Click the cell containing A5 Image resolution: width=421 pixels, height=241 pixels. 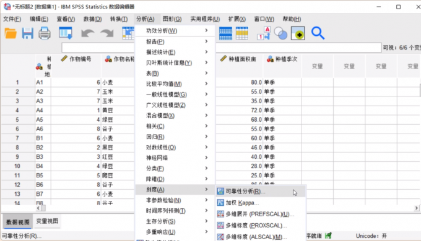(43, 119)
